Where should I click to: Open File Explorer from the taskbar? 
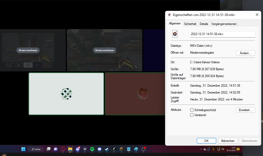pos(70,149)
